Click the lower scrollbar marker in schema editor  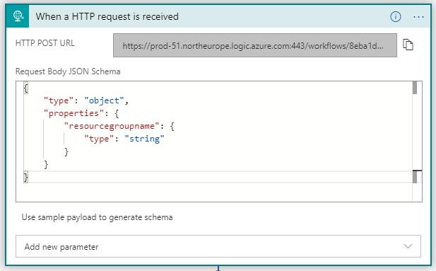(x=415, y=177)
